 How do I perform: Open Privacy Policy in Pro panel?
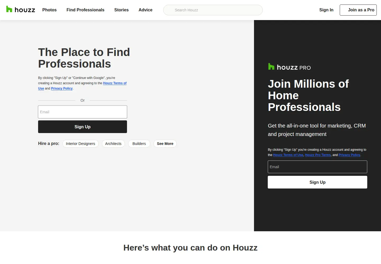click(x=349, y=155)
